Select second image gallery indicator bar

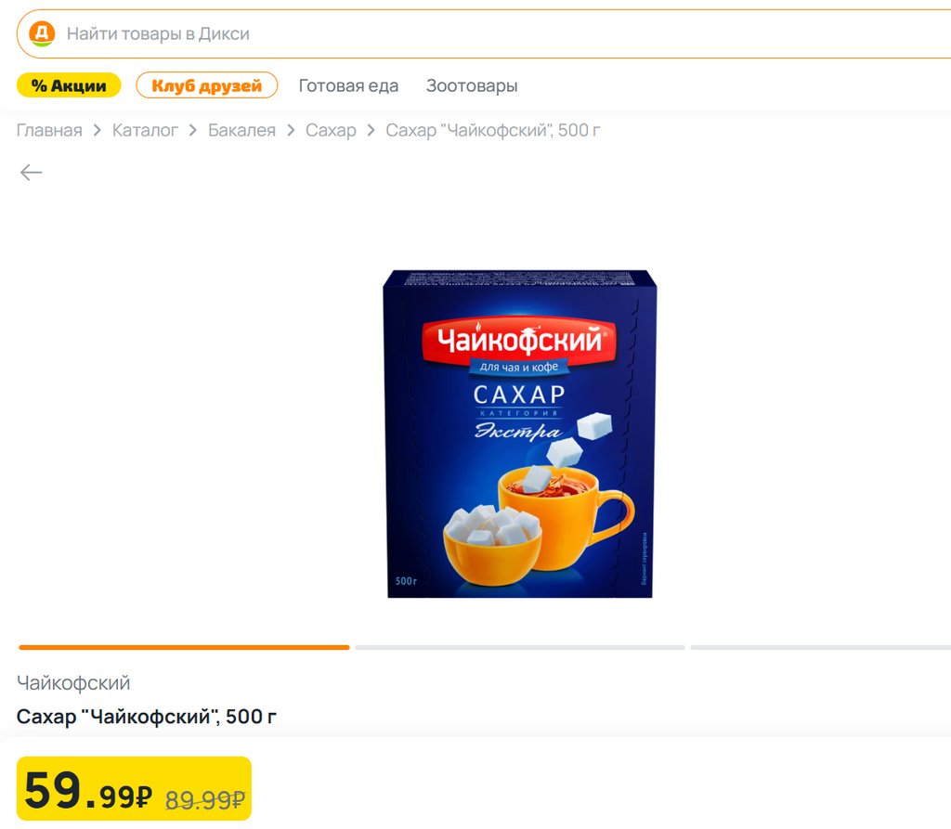[x=520, y=647]
